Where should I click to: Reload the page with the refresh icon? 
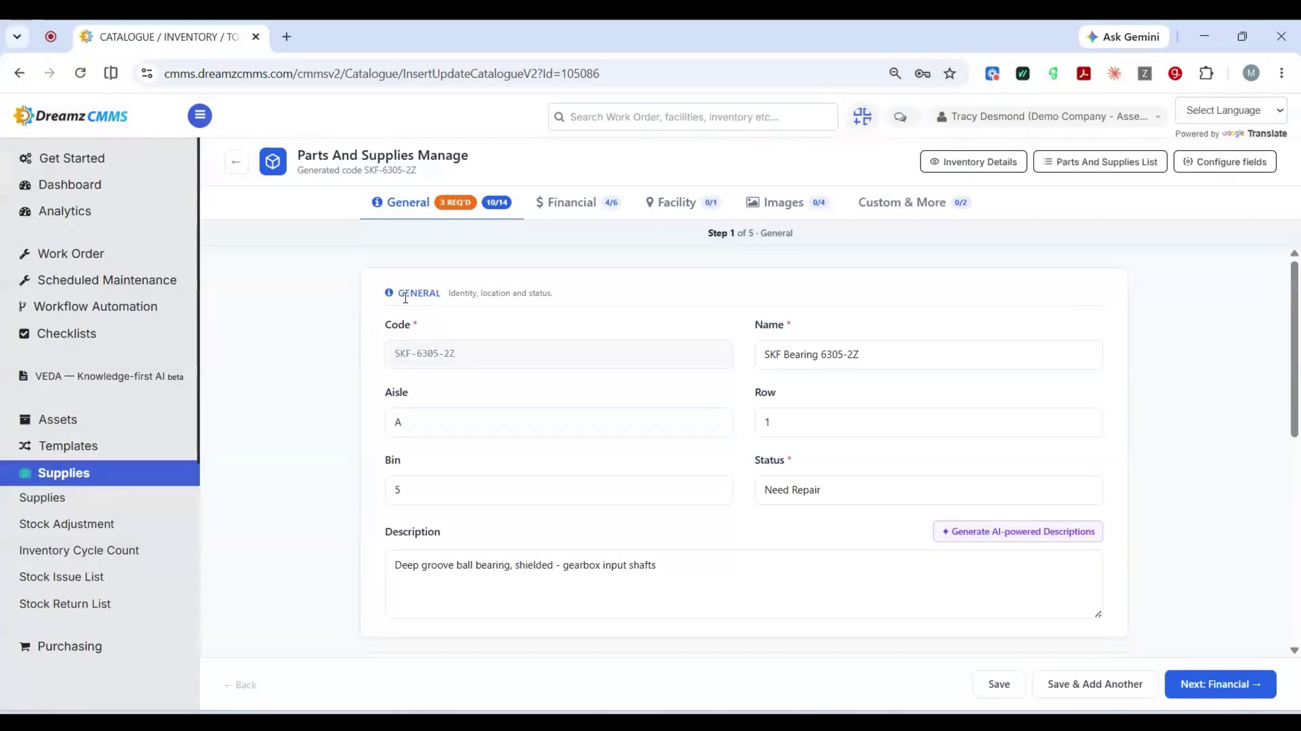tap(80, 73)
